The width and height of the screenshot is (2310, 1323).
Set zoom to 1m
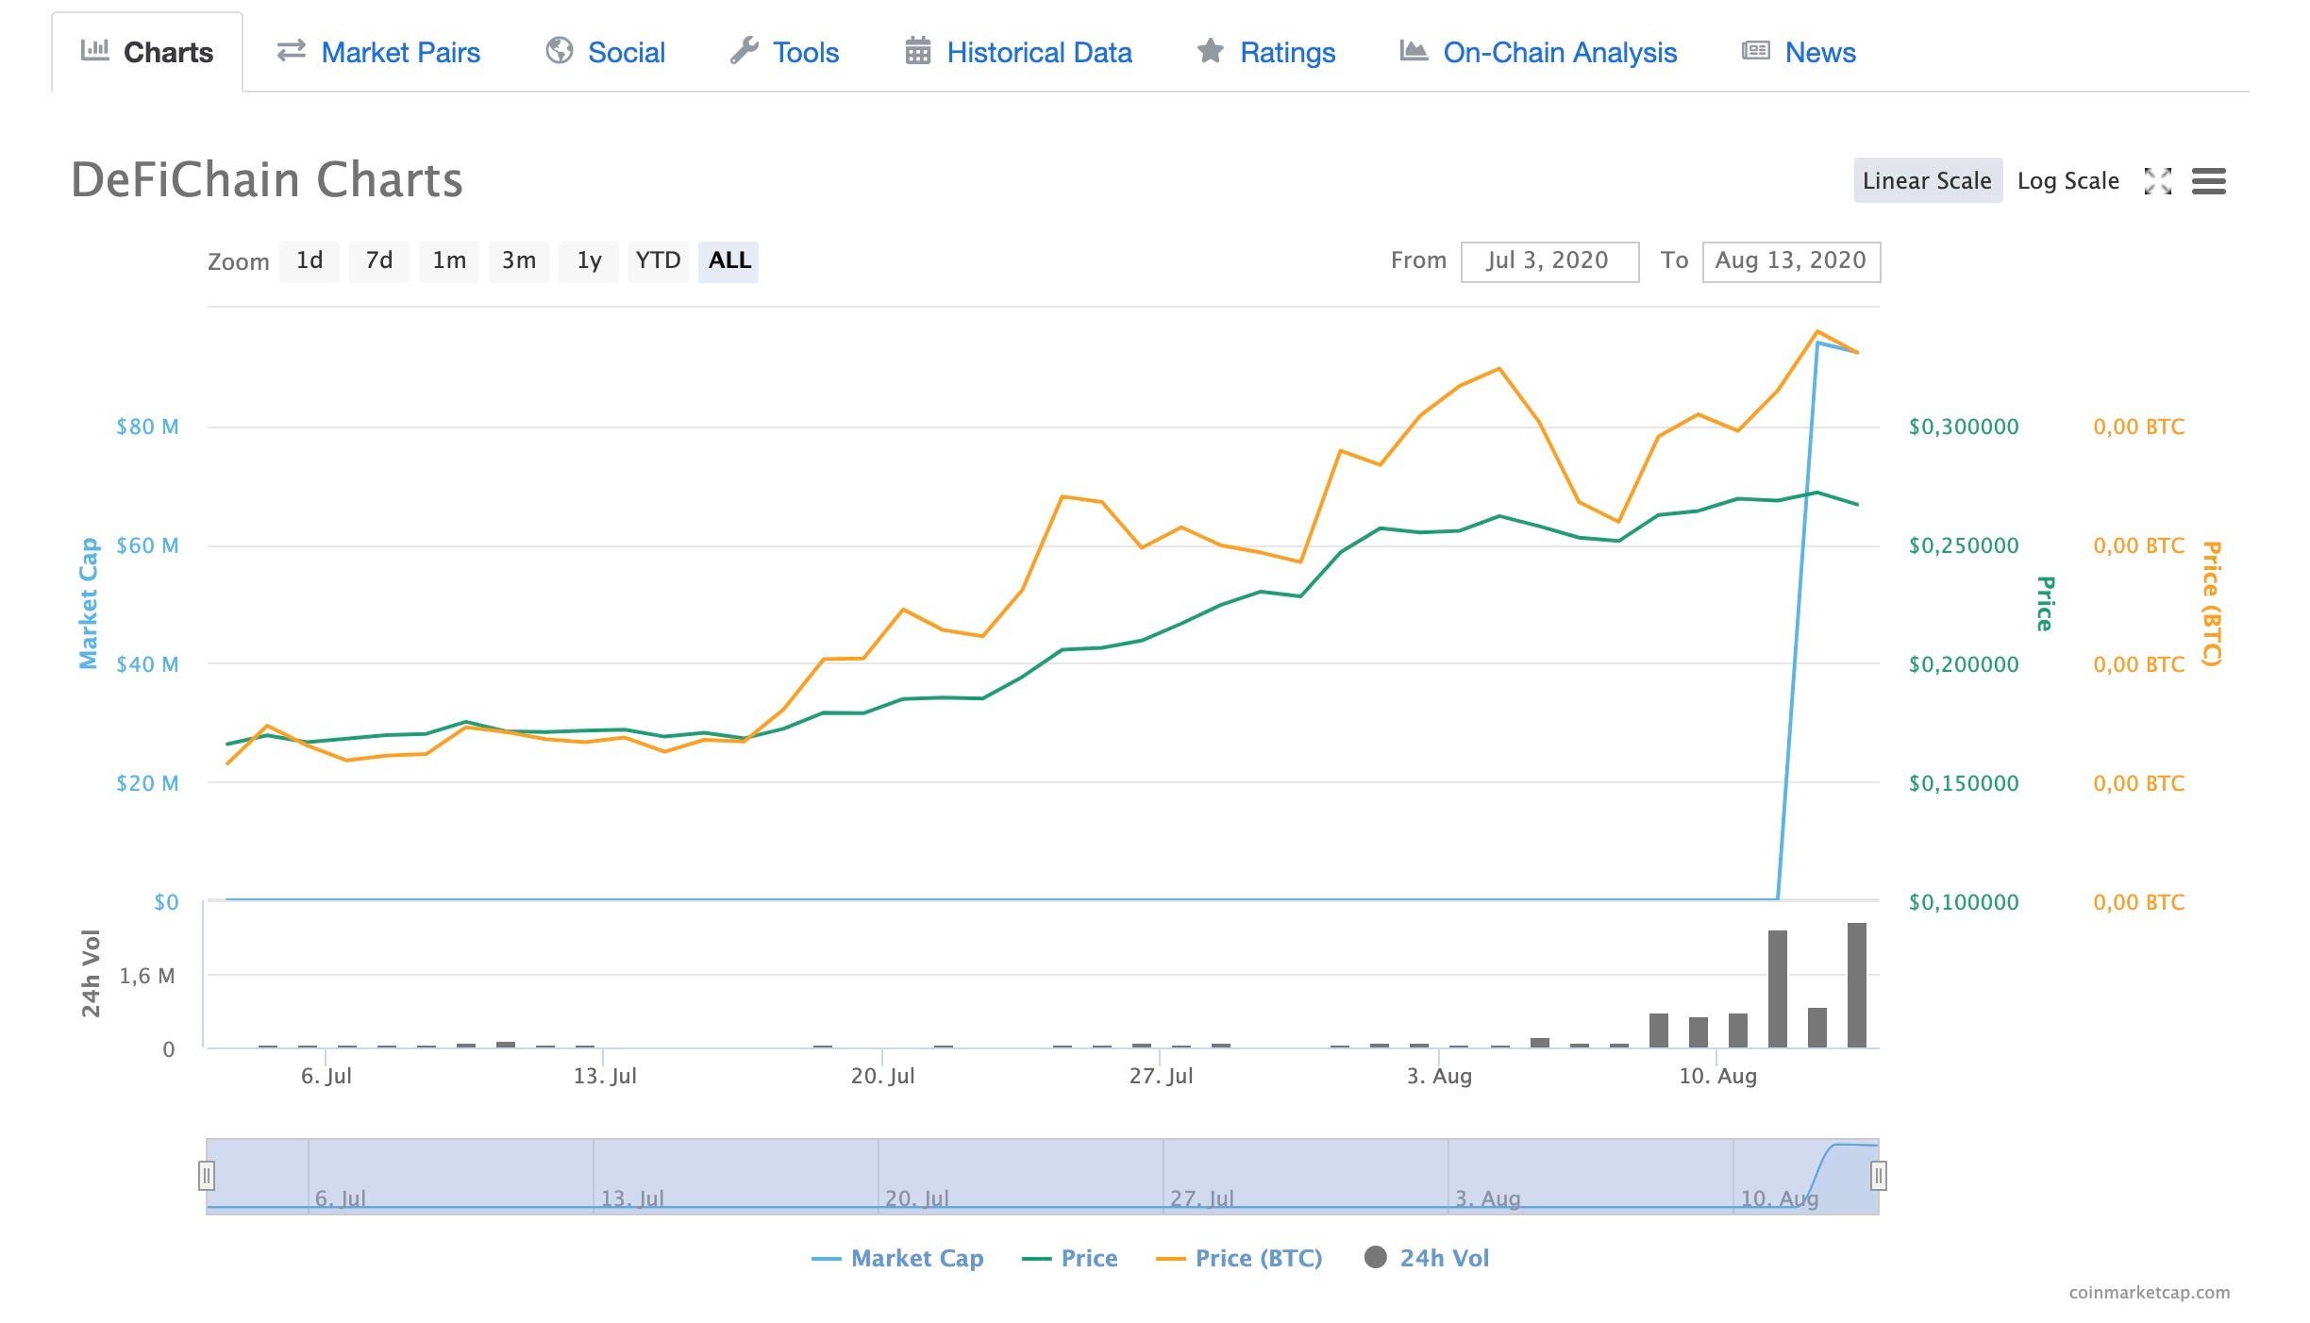[449, 260]
